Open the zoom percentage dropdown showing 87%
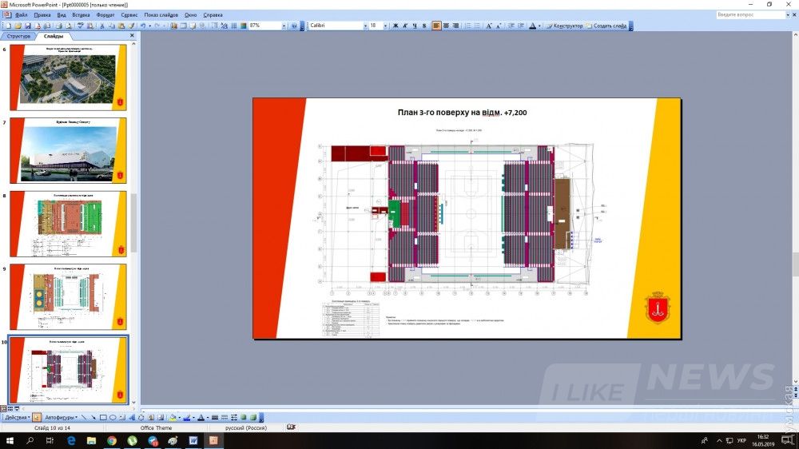799x449 pixels. click(284, 26)
